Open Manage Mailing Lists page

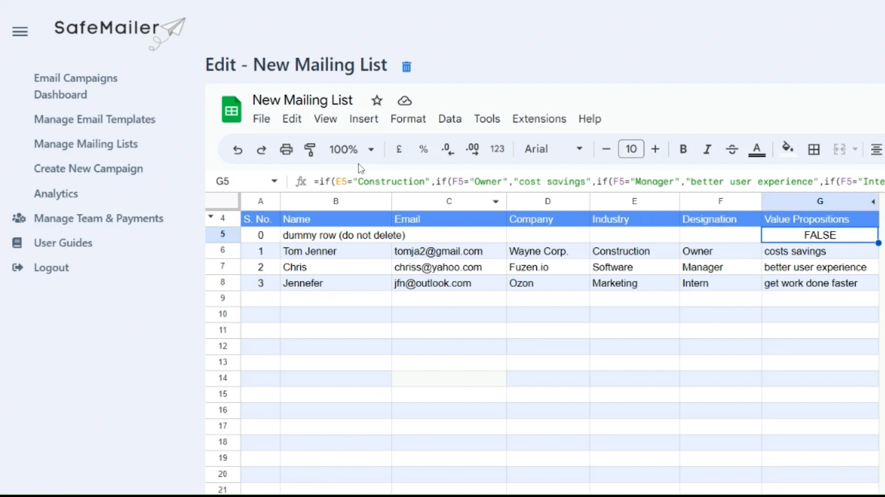click(86, 144)
